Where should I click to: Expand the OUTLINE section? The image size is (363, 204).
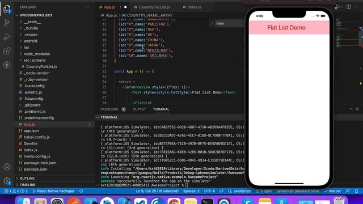click(27, 178)
